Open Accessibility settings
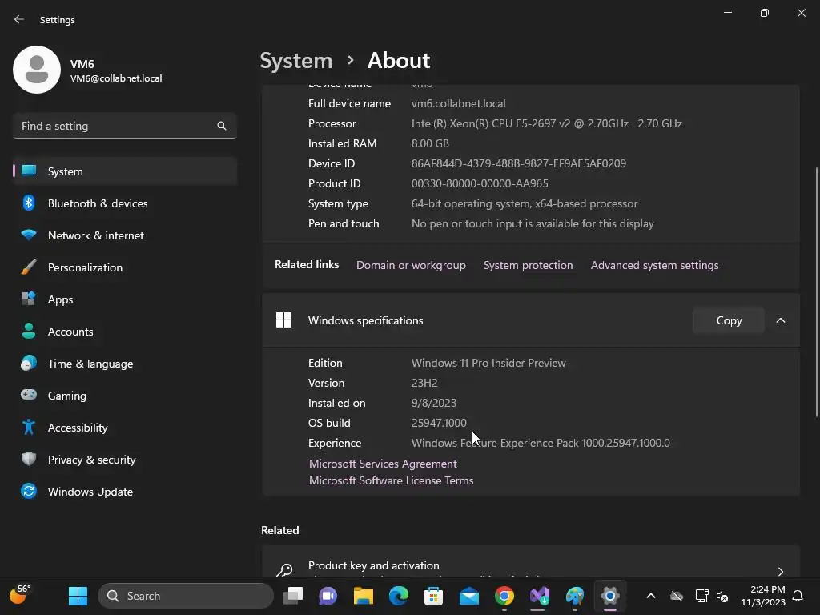 coord(124,428)
